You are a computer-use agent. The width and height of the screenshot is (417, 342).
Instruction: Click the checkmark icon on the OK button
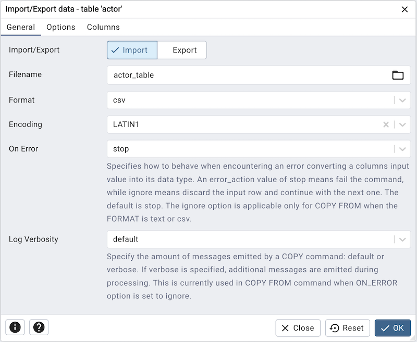pos(384,328)
